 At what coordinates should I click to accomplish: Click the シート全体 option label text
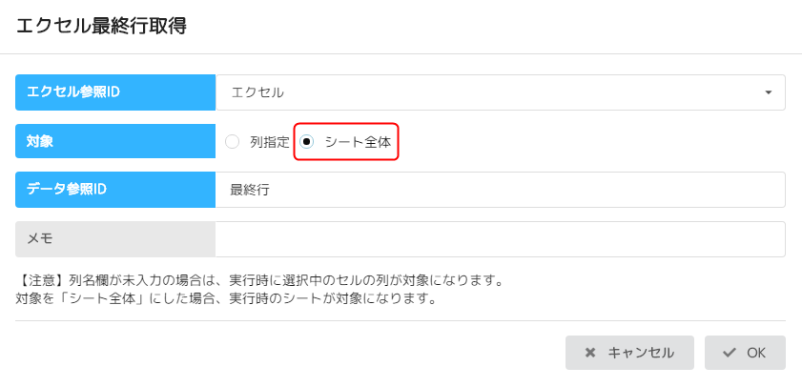tap(358, 142)
